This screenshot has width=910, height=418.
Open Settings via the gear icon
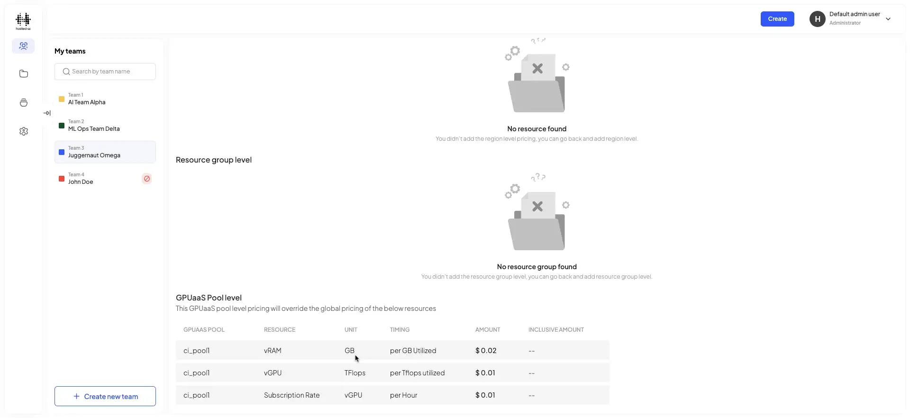tap(23, 131)
